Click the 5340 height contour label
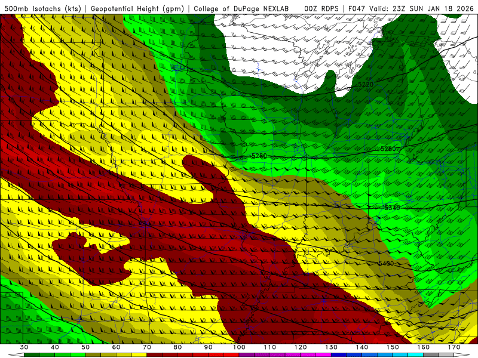This screenshot has height=358, width=478. [392, 208]
